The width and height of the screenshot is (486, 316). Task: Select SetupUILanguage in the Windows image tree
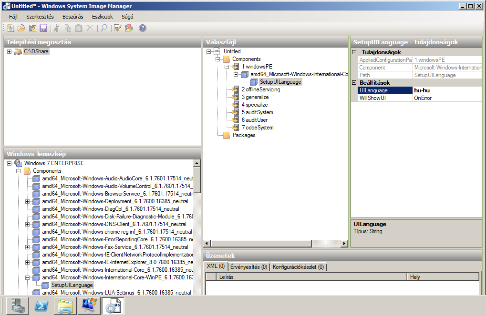[72, 285]
